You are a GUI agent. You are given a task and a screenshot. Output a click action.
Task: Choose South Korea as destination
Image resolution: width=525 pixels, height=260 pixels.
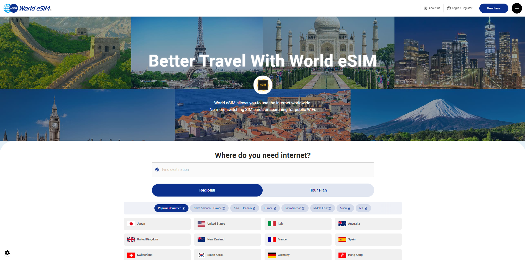tap(227, 255)
